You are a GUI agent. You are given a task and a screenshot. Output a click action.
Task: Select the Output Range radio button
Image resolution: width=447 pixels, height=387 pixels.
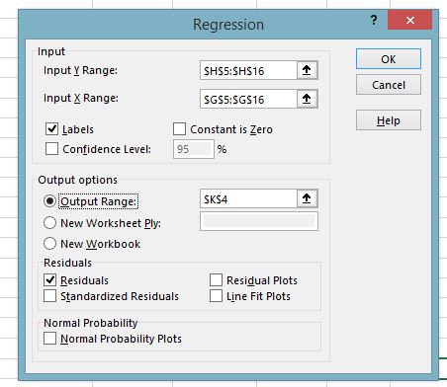(49, 201)
